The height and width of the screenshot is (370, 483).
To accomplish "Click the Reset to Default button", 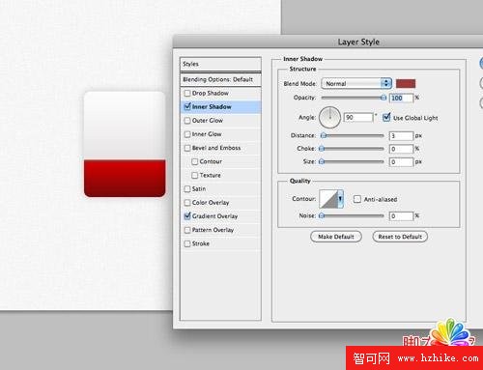I will pos(400,237).
